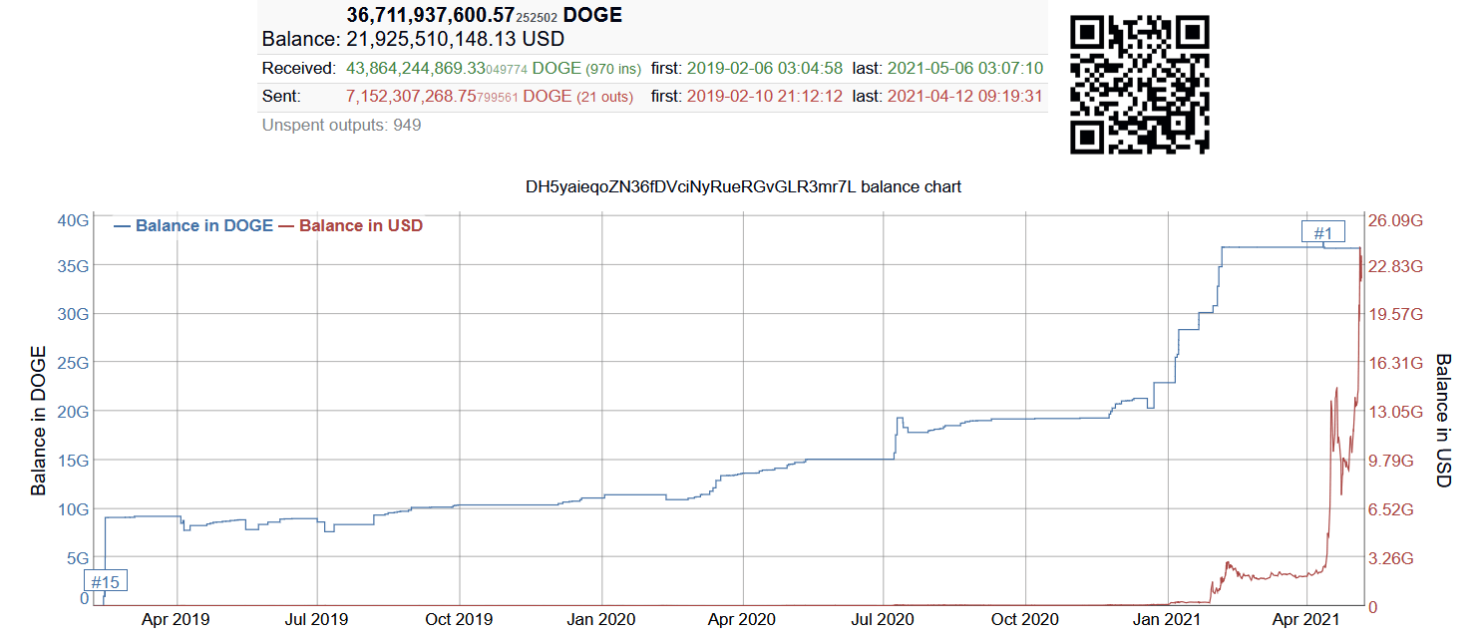Screen dimensions: 1477x640
Task: Select the #15 annotation marker on chart
Action: (x=105, y=582)
